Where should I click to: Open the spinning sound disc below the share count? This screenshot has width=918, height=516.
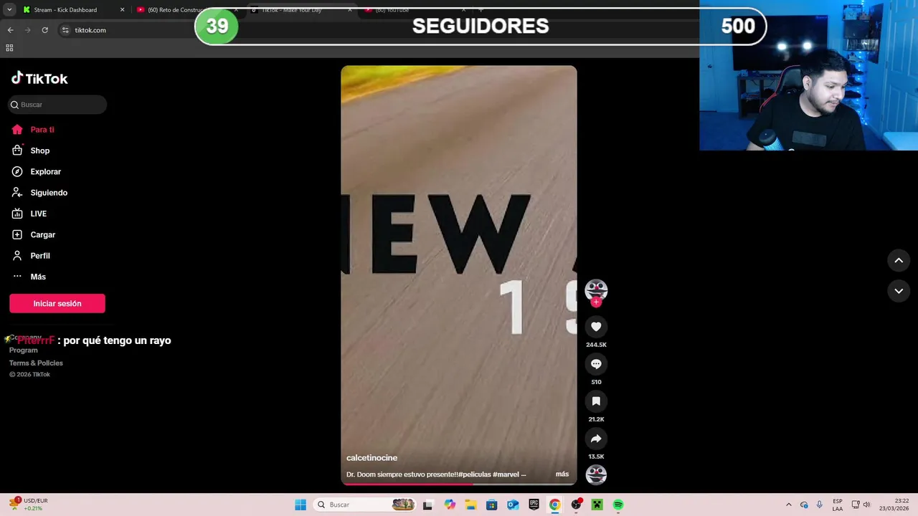coord(596,474)
